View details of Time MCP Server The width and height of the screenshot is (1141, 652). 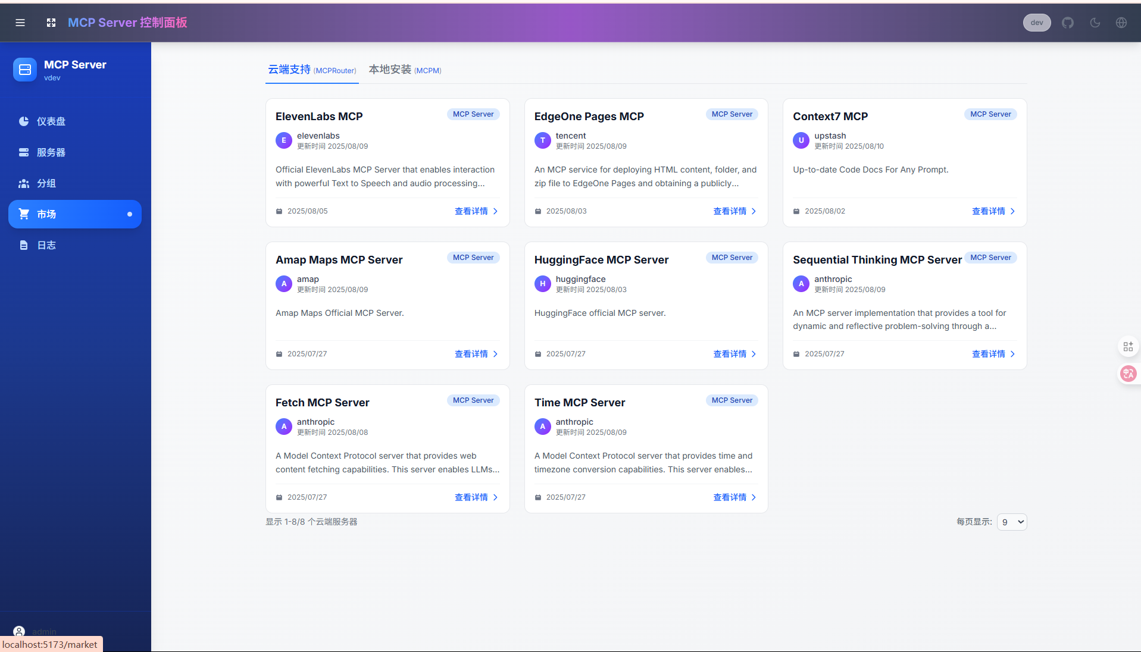pos(734,497)
